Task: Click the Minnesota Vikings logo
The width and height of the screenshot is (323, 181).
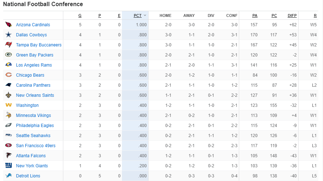Action: pos(8,116)
